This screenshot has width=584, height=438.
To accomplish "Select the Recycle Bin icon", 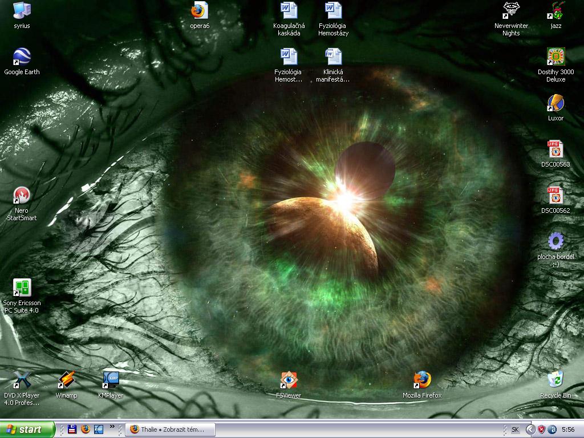I will click(555, 380).
